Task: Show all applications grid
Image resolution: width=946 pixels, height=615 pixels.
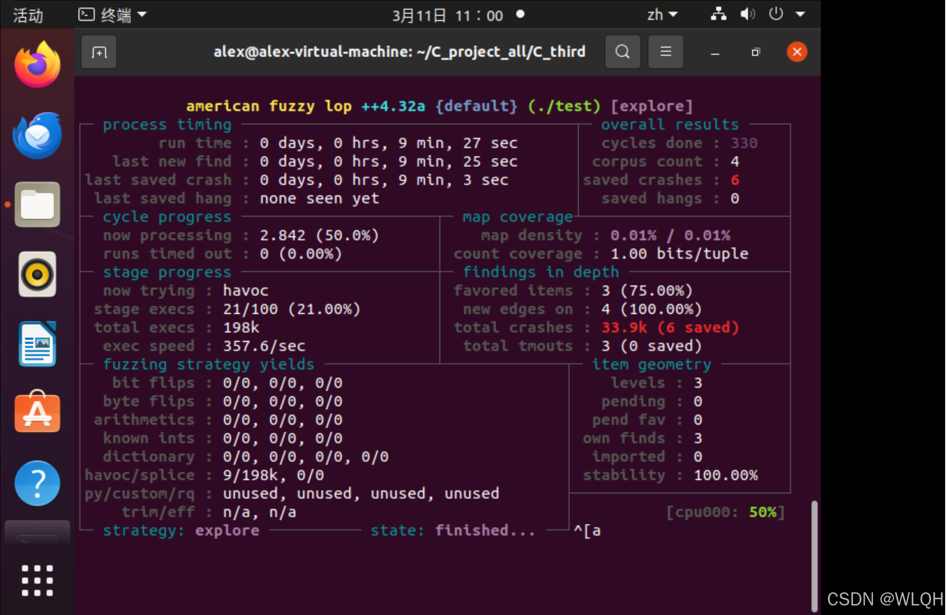Action: point(37,580)
